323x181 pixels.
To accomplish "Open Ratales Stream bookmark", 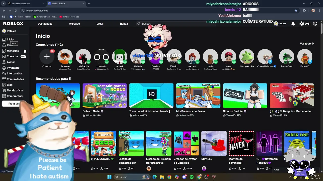I will click(x=45, y=17).
